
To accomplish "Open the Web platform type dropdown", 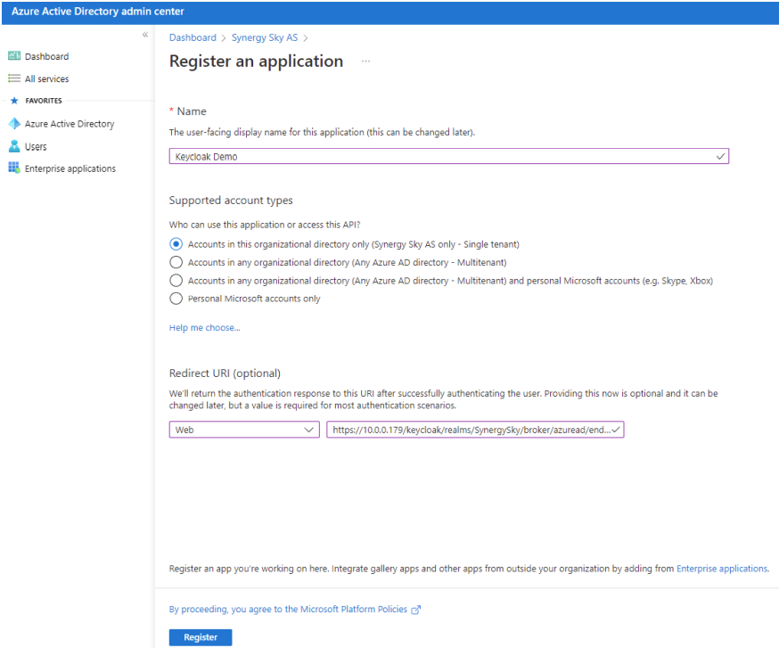I will 244,430.
